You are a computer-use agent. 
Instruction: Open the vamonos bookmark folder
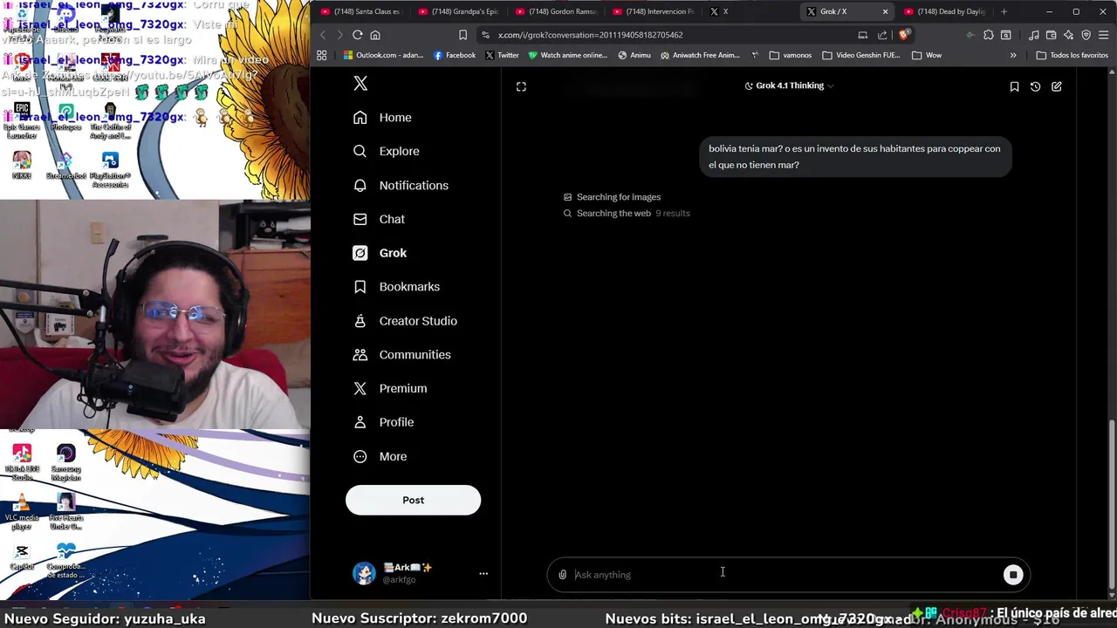pos(791,55)
